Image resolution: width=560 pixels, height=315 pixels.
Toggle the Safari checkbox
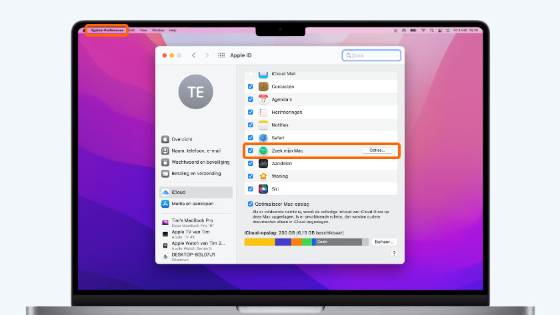click(251, 138)
